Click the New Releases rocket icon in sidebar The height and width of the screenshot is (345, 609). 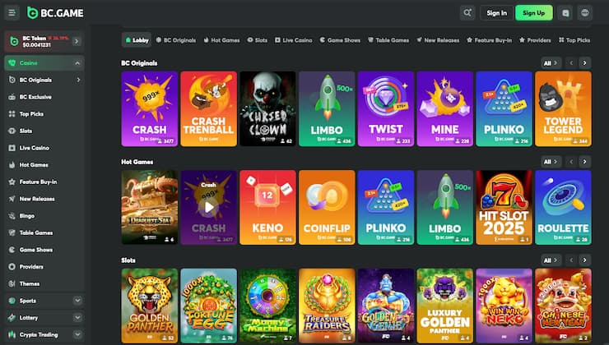12,199
